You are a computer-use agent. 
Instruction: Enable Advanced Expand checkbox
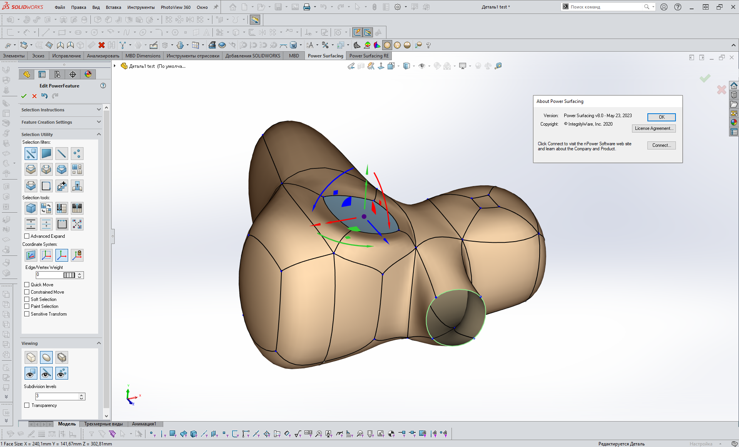(27, 236)
